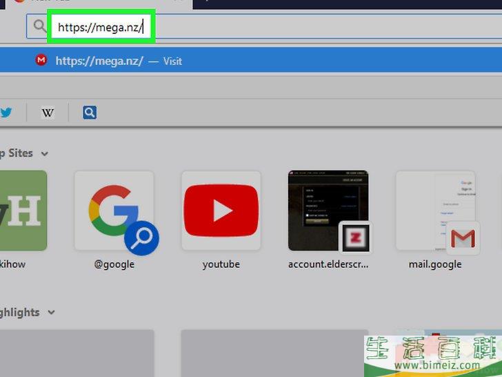This screenshot has height=377, width=502.
Task: Click the youtube label text
Action: [x=221, y=264]
